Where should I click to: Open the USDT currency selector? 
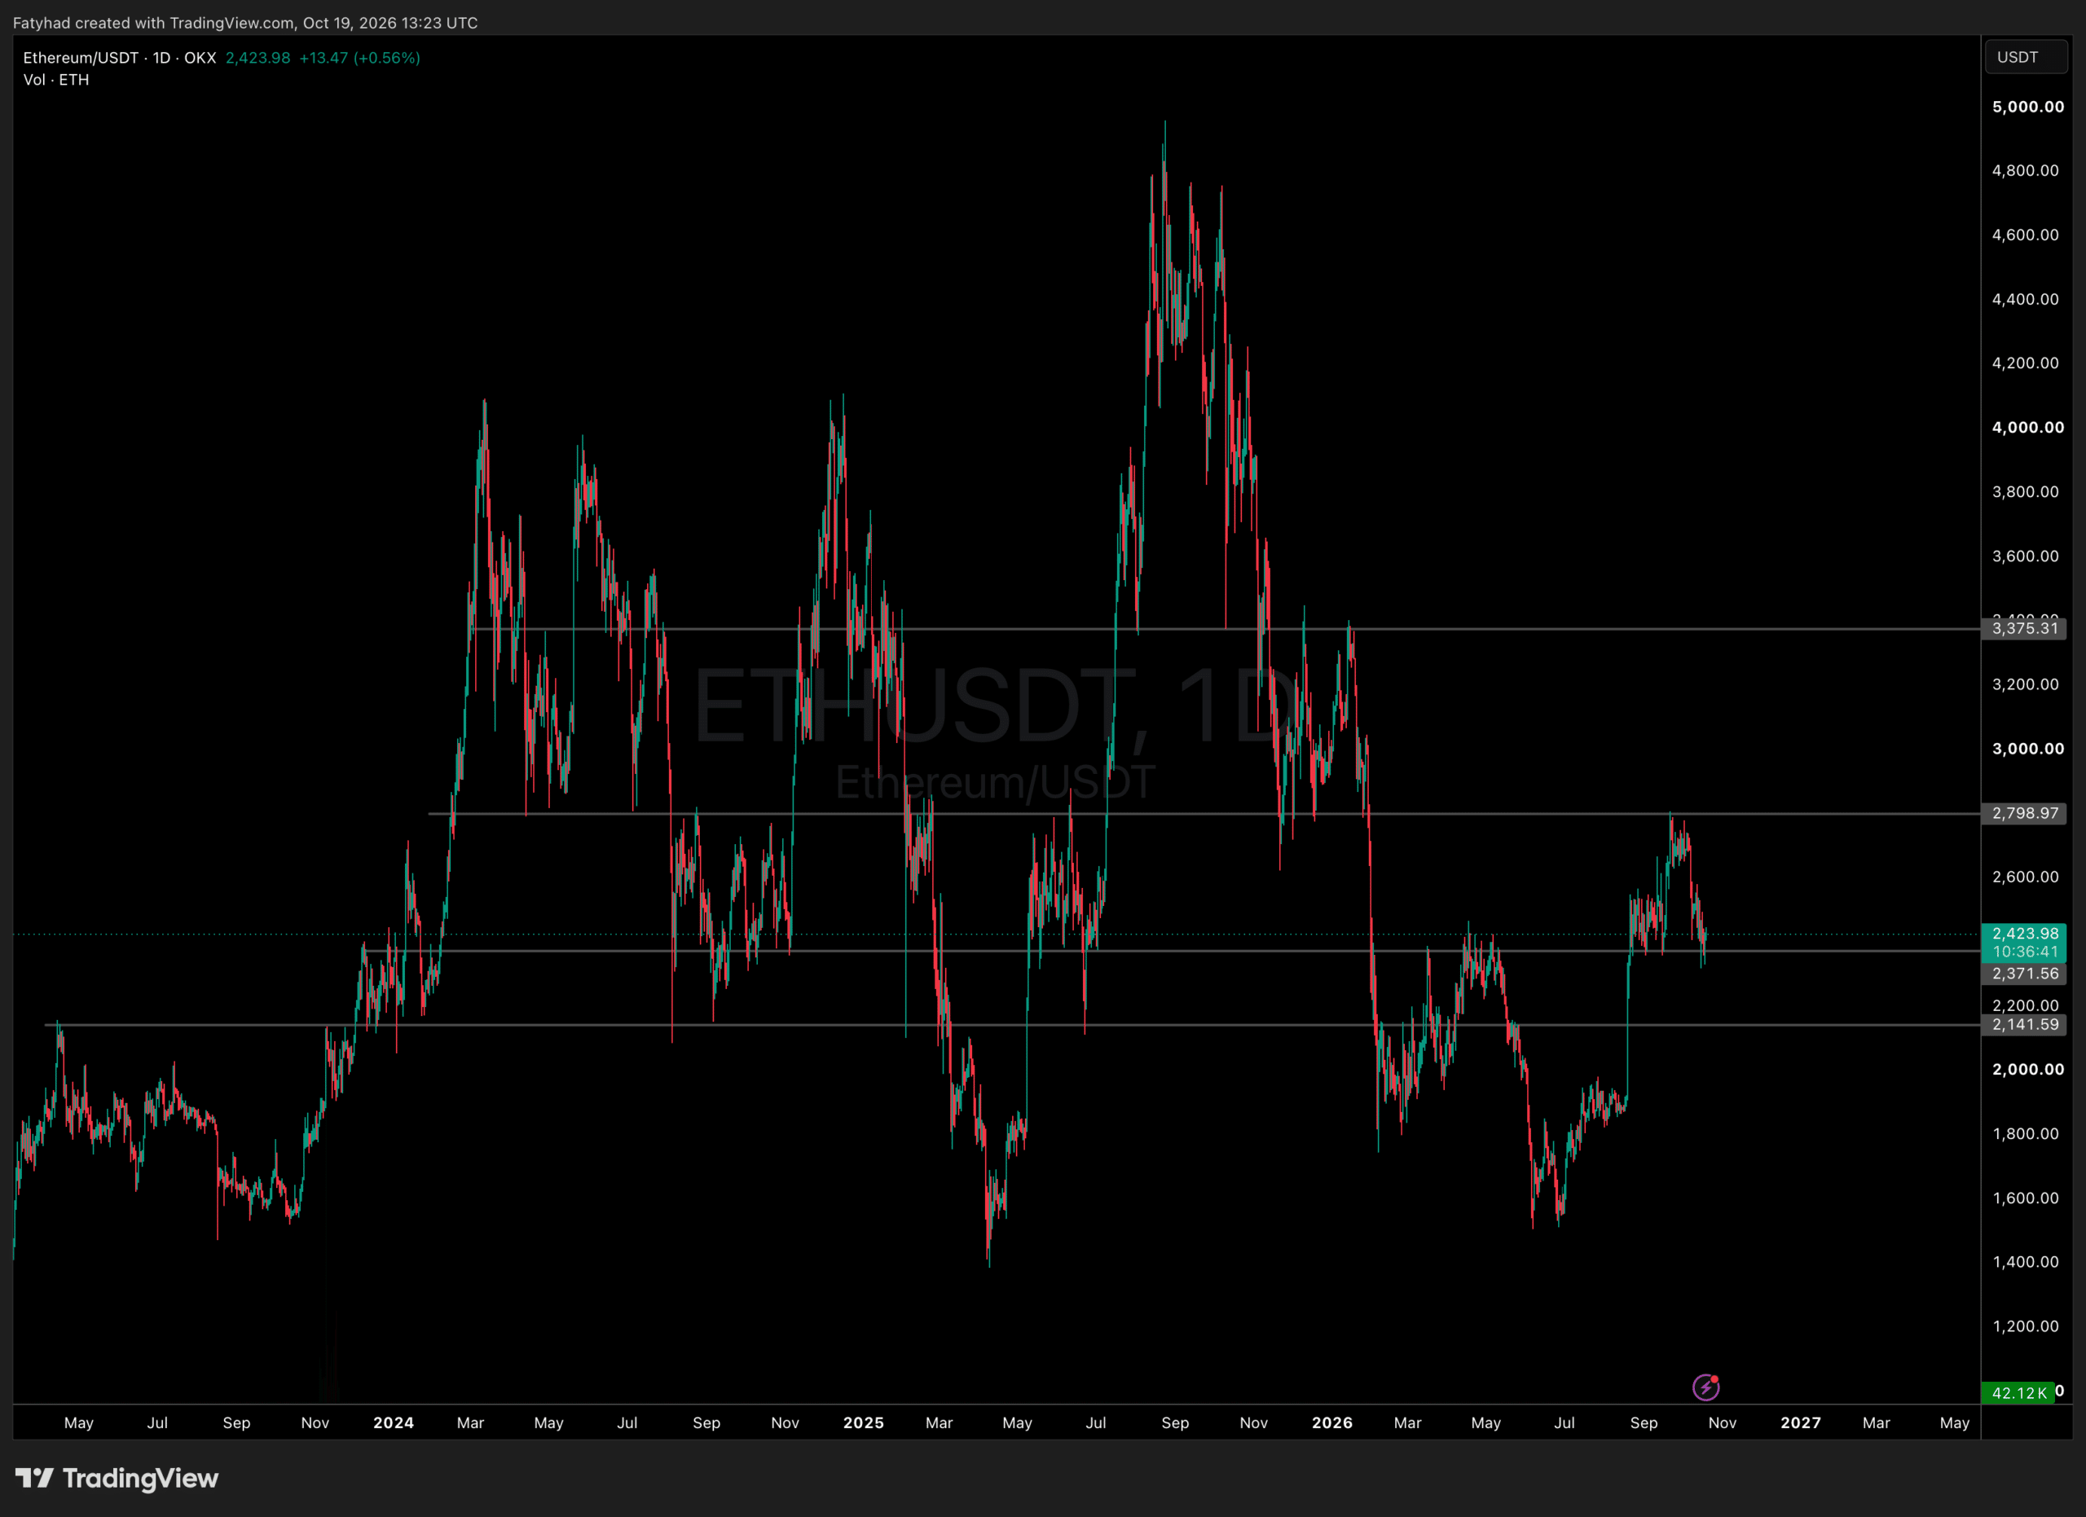(2027, 57)
